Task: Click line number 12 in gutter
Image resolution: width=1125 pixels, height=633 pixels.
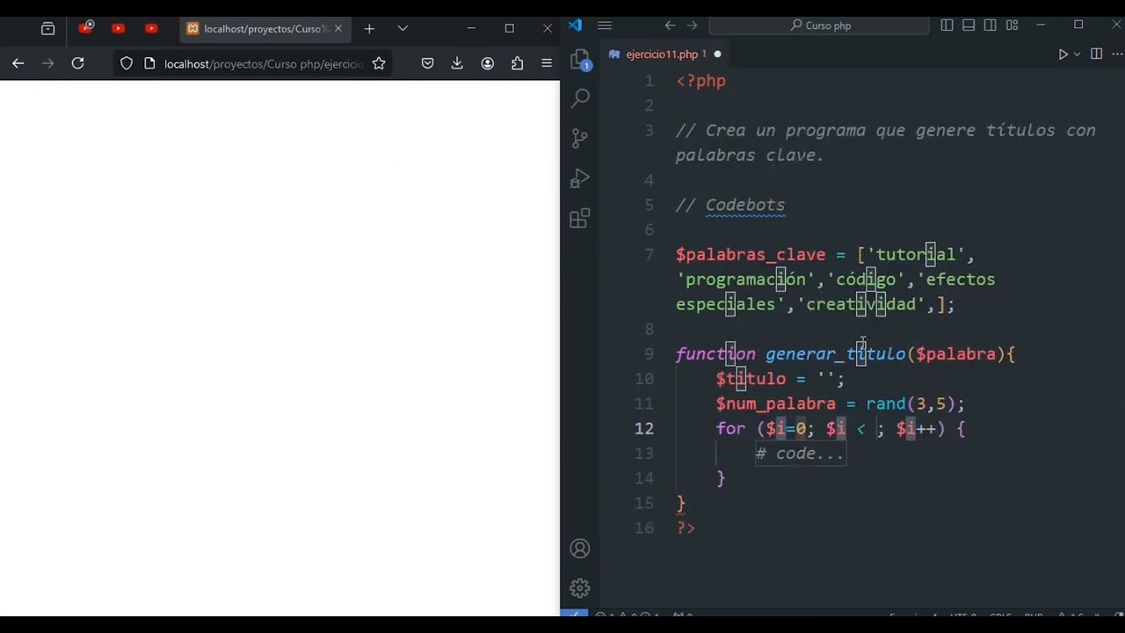Action: click(644, 428)
